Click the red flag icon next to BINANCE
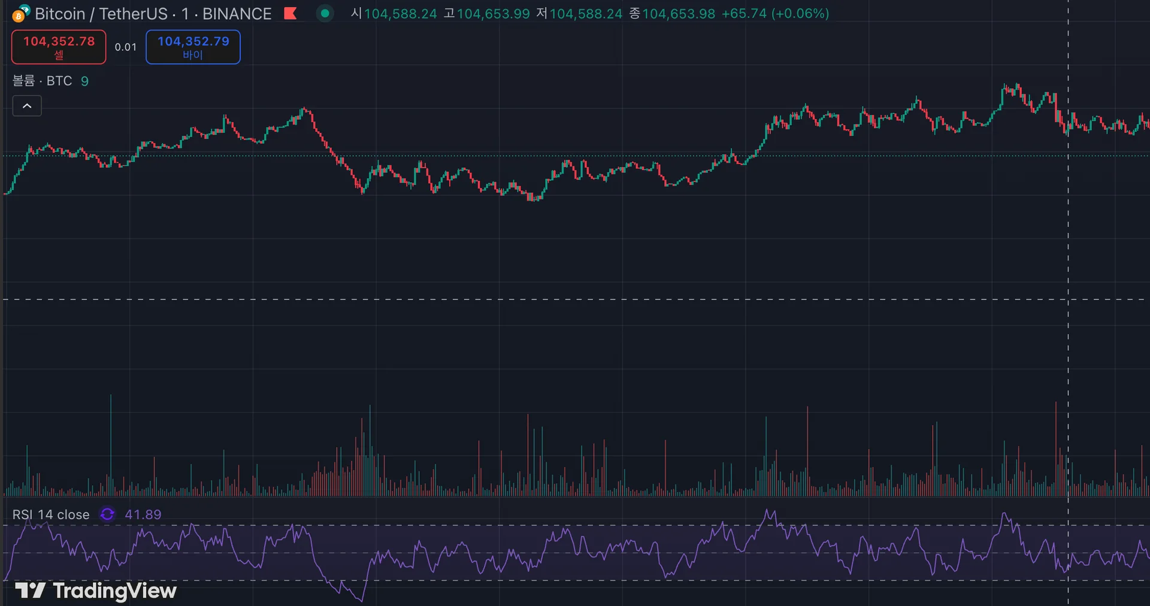1150x606 pixels. (x=290, y=13)
